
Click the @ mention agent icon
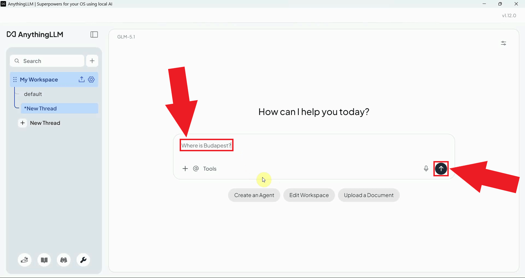[x=196, y=169]
